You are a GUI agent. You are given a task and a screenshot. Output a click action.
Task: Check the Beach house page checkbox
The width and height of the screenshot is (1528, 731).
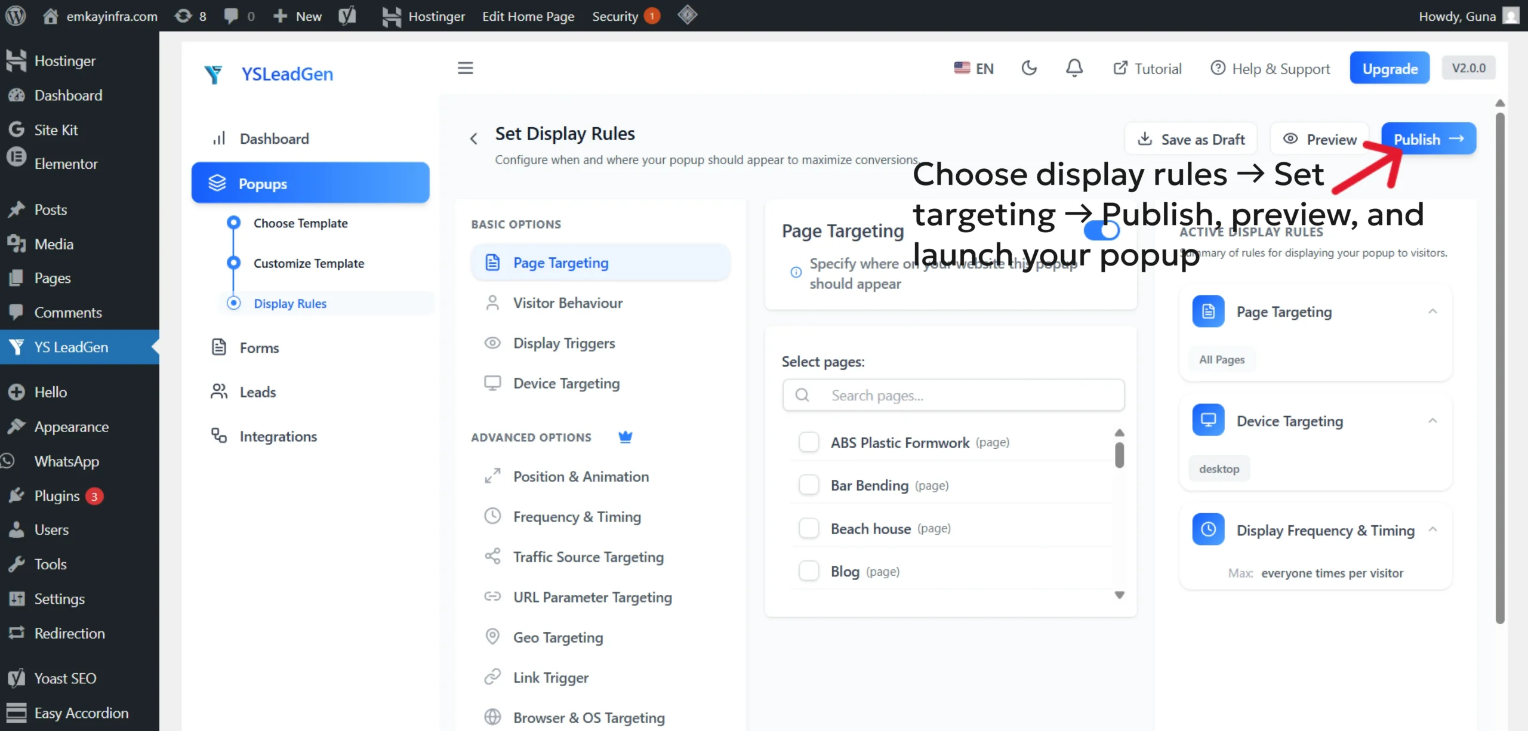click(x=809, y=528)
